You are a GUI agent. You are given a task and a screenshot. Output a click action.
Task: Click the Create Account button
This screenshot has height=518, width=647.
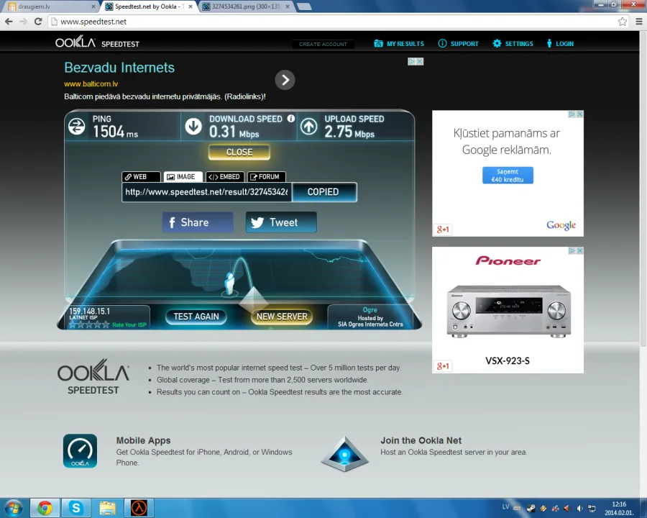point(323,44)
